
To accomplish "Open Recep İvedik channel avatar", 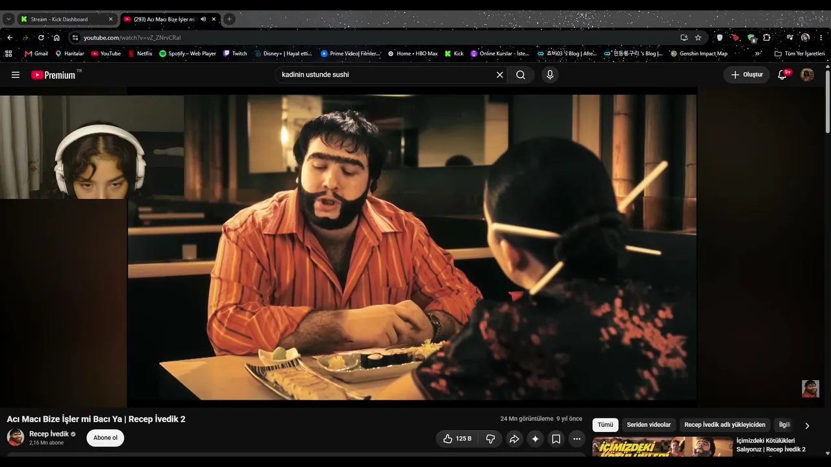I will pyautogui.click(x=16, y=437).
